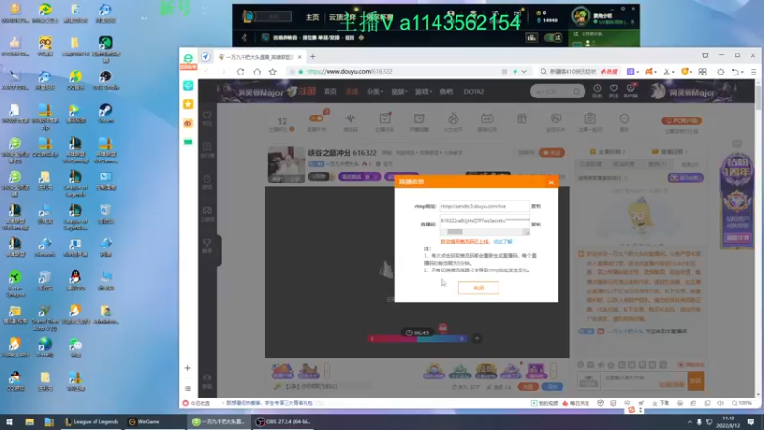Open Douyu history clock icon
The image size is (764, 430).
point(597,89)
